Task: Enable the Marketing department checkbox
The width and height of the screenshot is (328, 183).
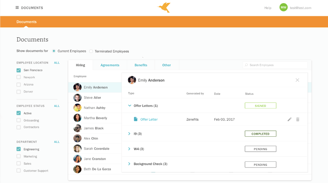Action: (18, 156)
